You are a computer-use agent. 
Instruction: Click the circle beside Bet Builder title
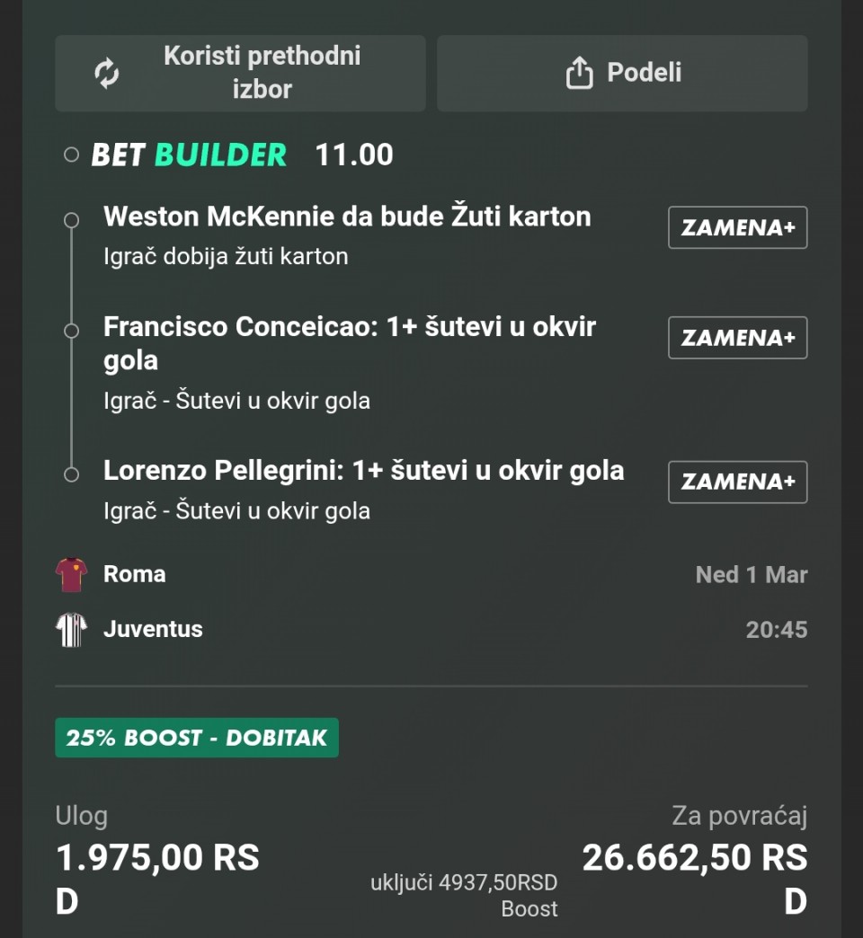[72, 155]
